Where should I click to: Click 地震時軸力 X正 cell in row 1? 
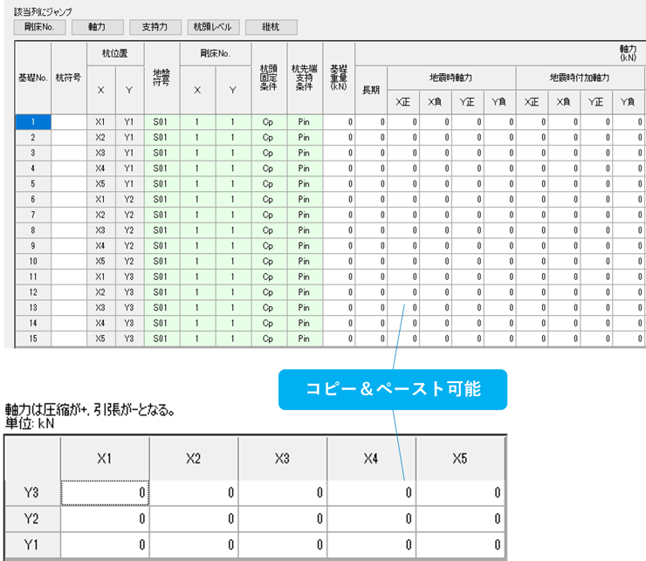tap(403, 122)
